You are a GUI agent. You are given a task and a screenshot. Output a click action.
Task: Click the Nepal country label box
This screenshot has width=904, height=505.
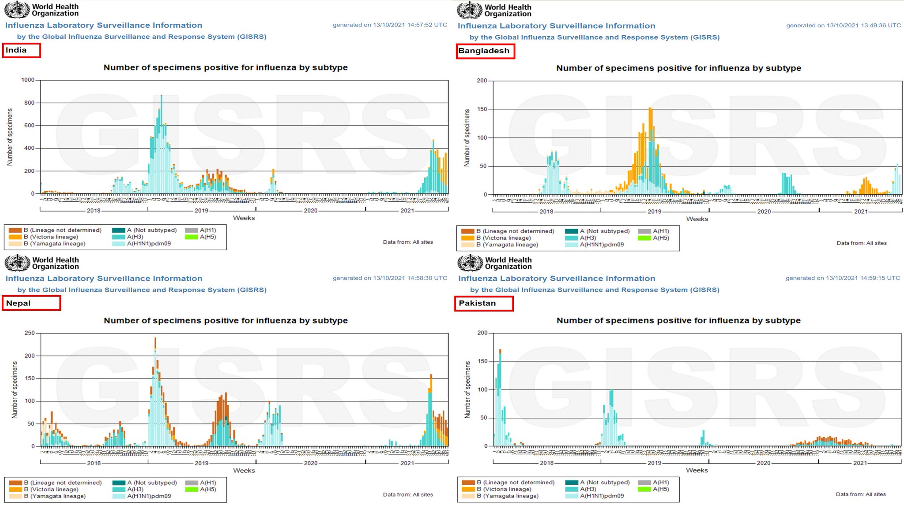31,303
